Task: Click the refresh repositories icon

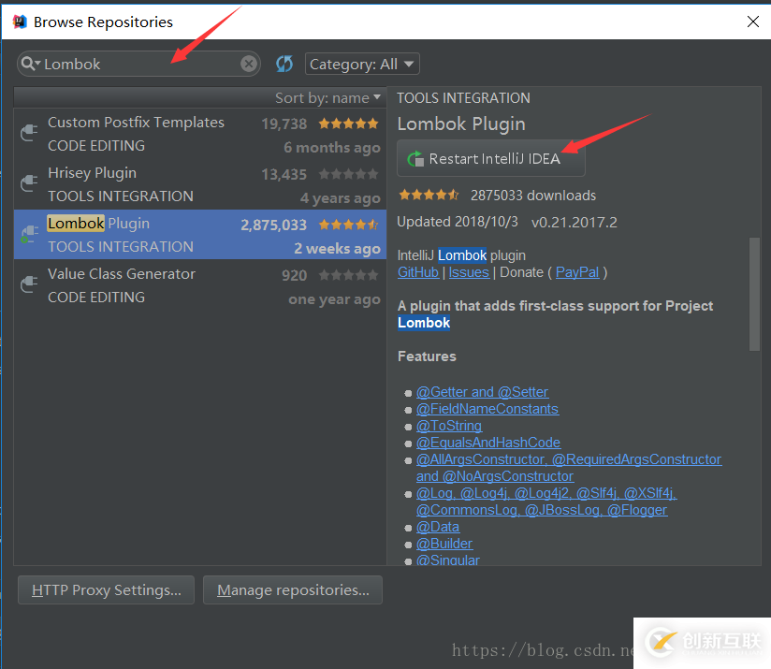Action: coord(284,64)
